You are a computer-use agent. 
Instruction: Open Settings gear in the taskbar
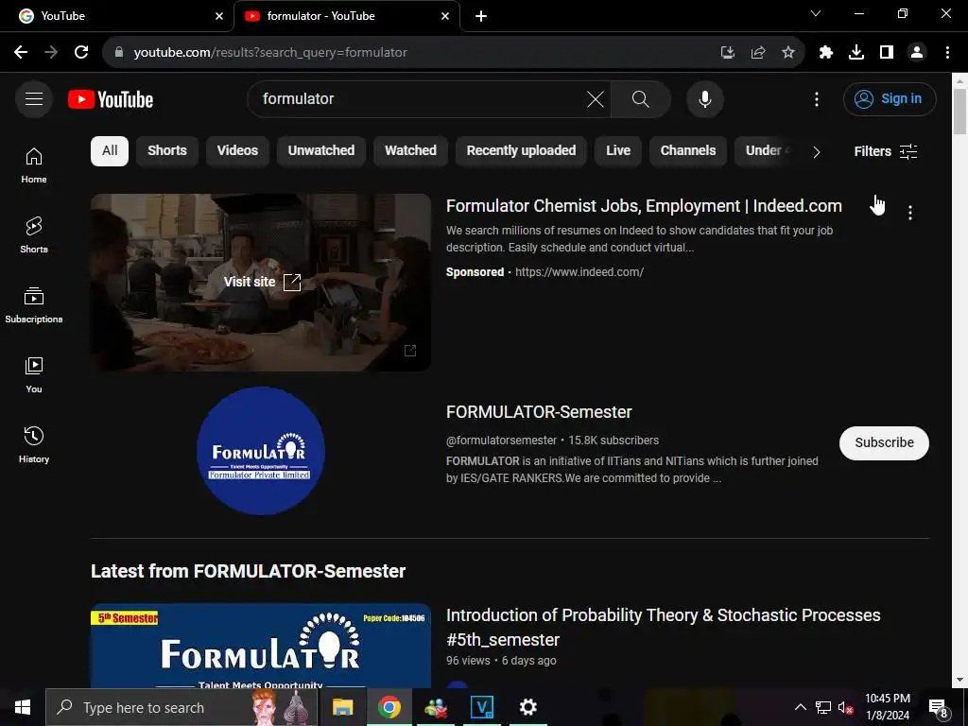pyautogui.click(x=527, y=707)
